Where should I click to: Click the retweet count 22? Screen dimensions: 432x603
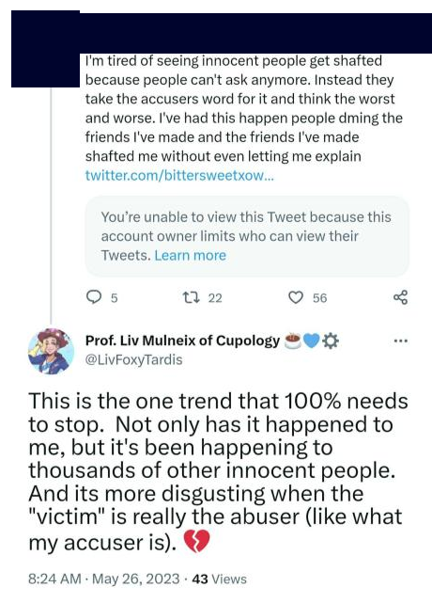pyautogui.click(x=215, y=298)
